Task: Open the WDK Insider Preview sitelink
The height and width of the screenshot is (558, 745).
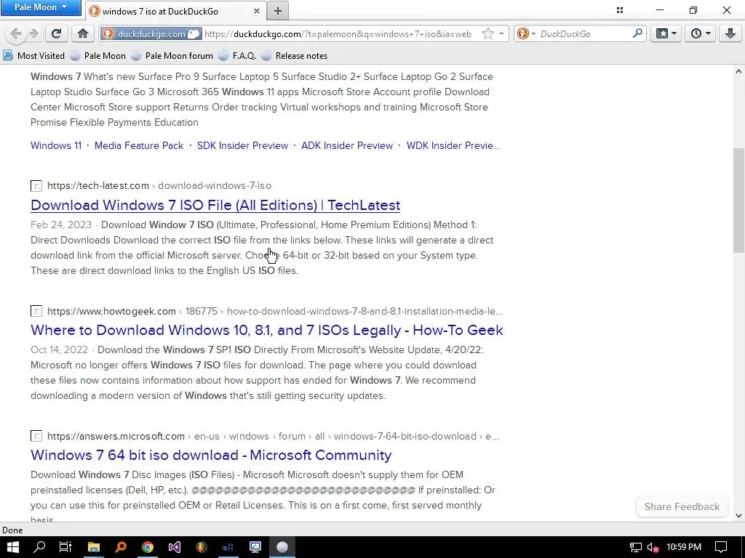Action: click(x=453, y=145)
